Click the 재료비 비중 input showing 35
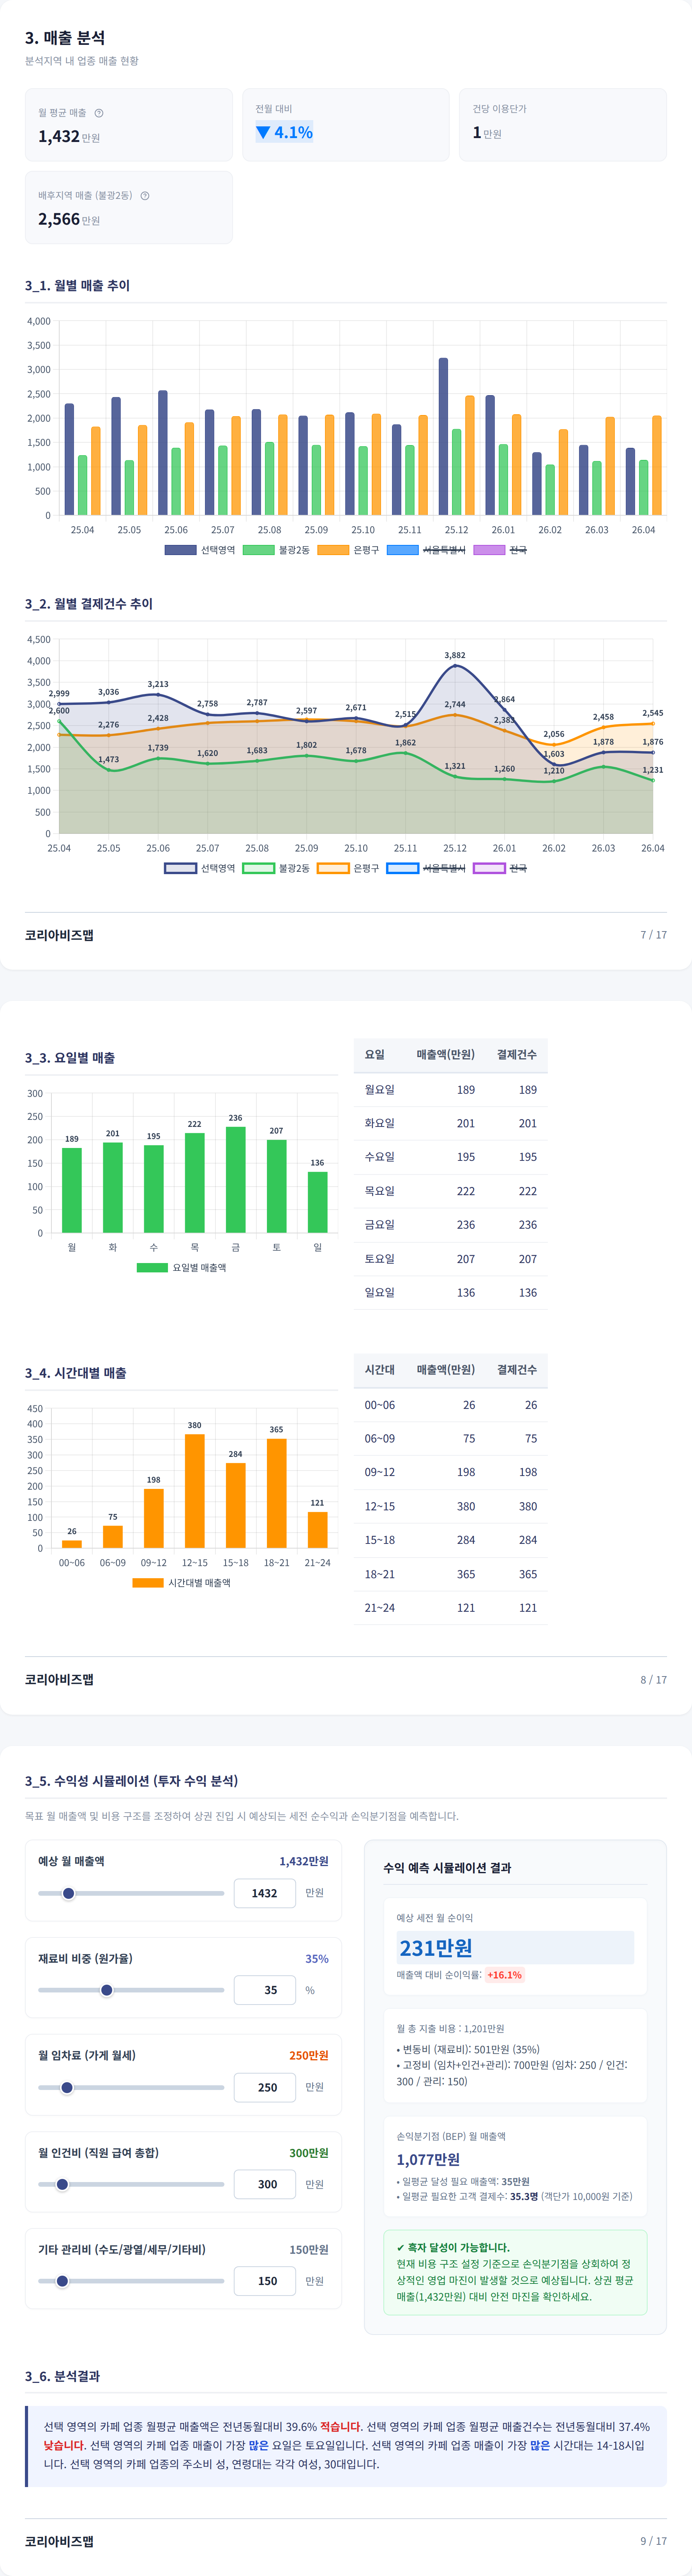This screenshot has width=692, height=2576. click(265, 1990)
